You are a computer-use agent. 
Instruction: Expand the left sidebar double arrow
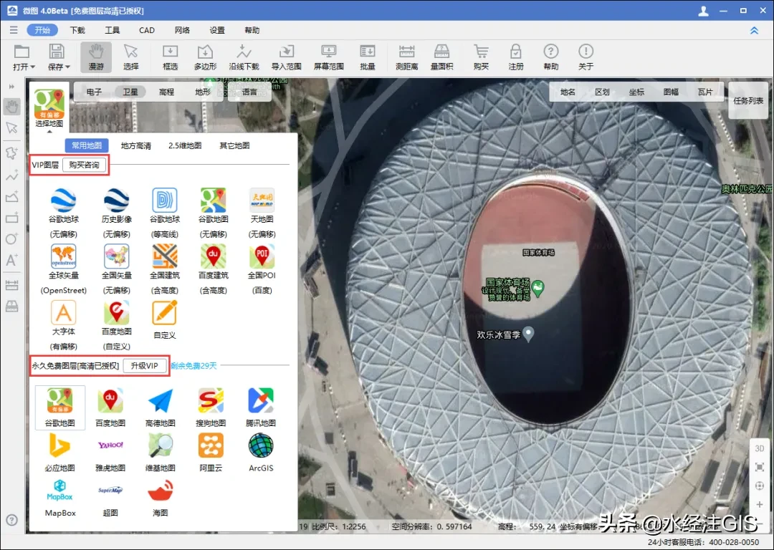point(11,87)
